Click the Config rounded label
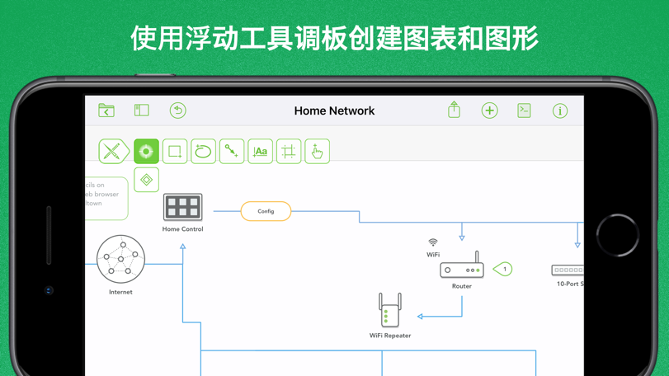669x376 pixels. 266,211
